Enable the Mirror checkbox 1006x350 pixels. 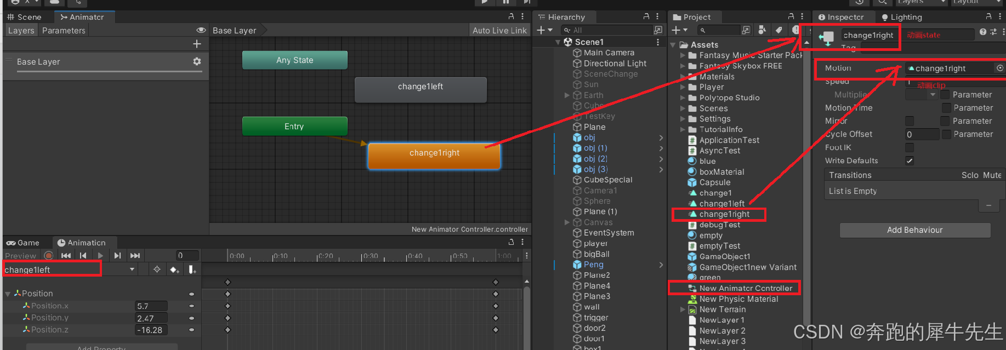pyautogui.click(x=910, y=121)
